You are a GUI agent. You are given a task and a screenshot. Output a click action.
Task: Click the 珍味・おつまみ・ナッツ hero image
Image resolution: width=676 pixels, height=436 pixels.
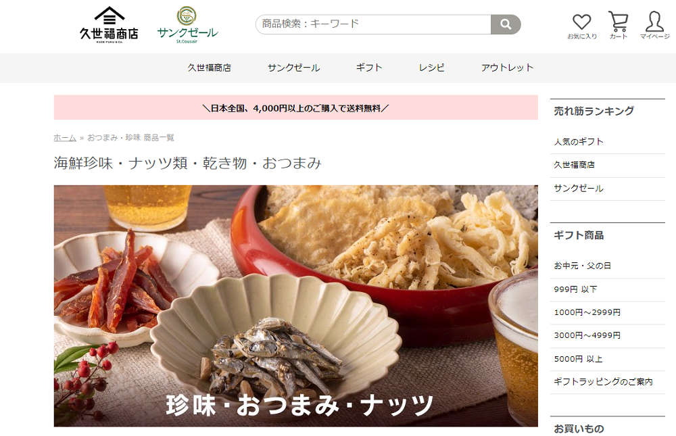296,306
